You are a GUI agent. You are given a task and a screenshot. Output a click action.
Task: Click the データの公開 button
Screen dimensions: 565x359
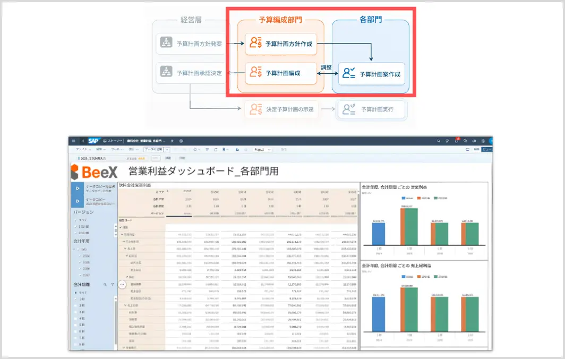[x=154, y=150]
